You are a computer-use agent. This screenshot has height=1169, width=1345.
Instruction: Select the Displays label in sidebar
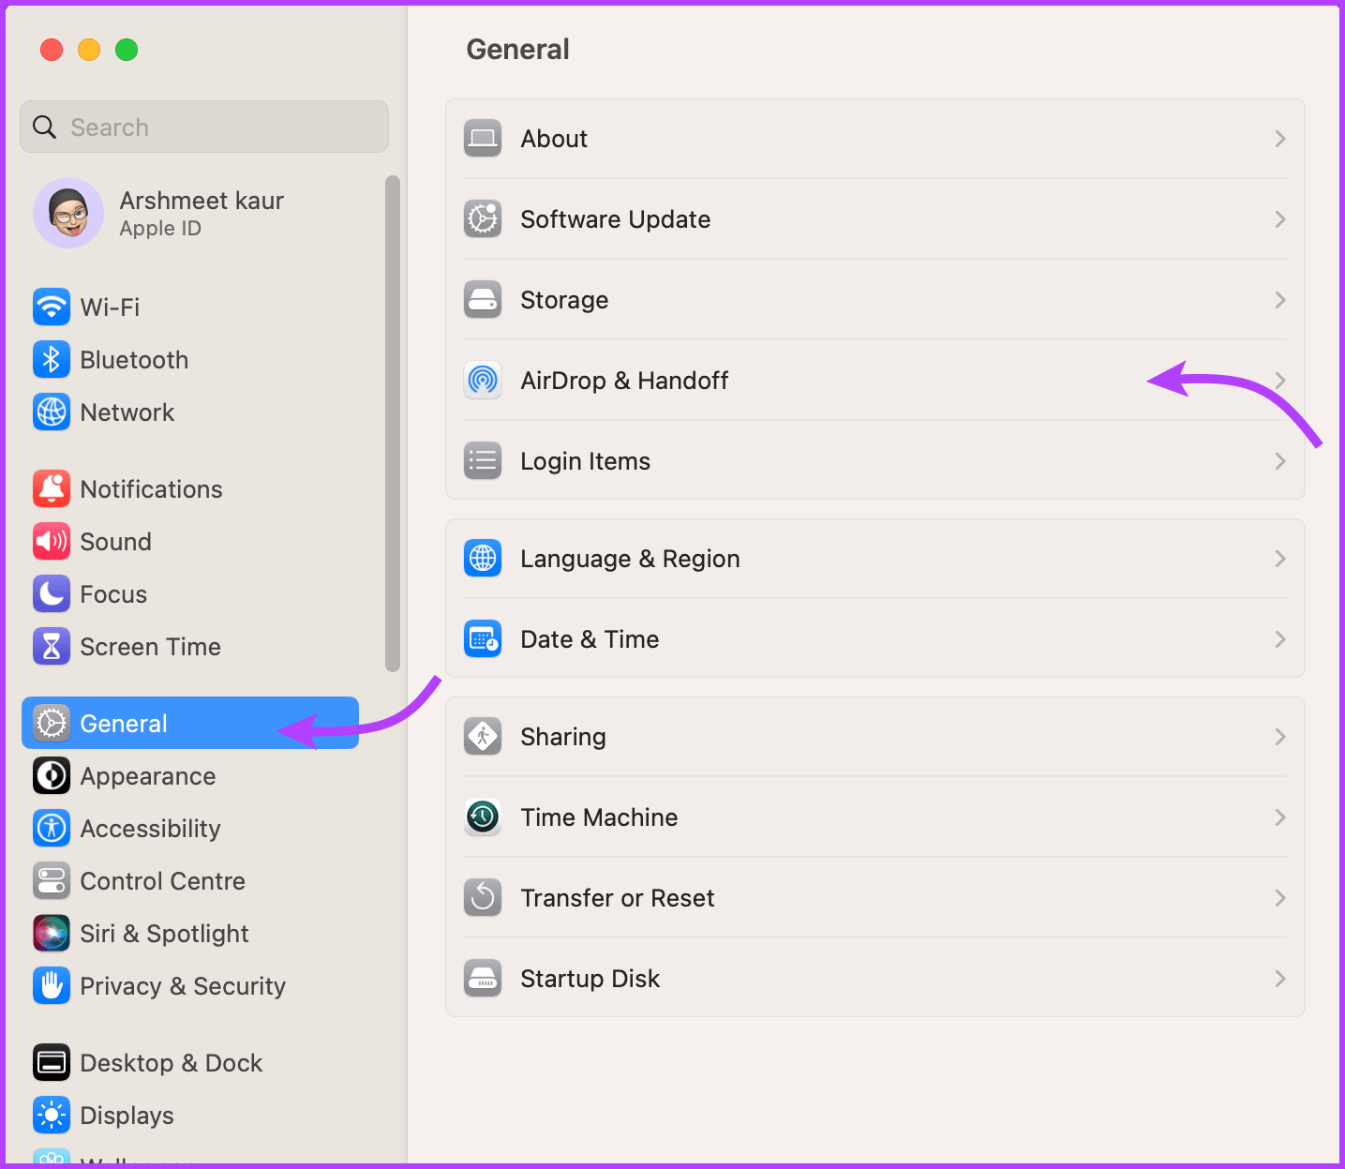click(127, 1116)
